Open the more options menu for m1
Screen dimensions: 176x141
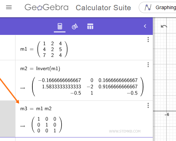click(148, 39)
